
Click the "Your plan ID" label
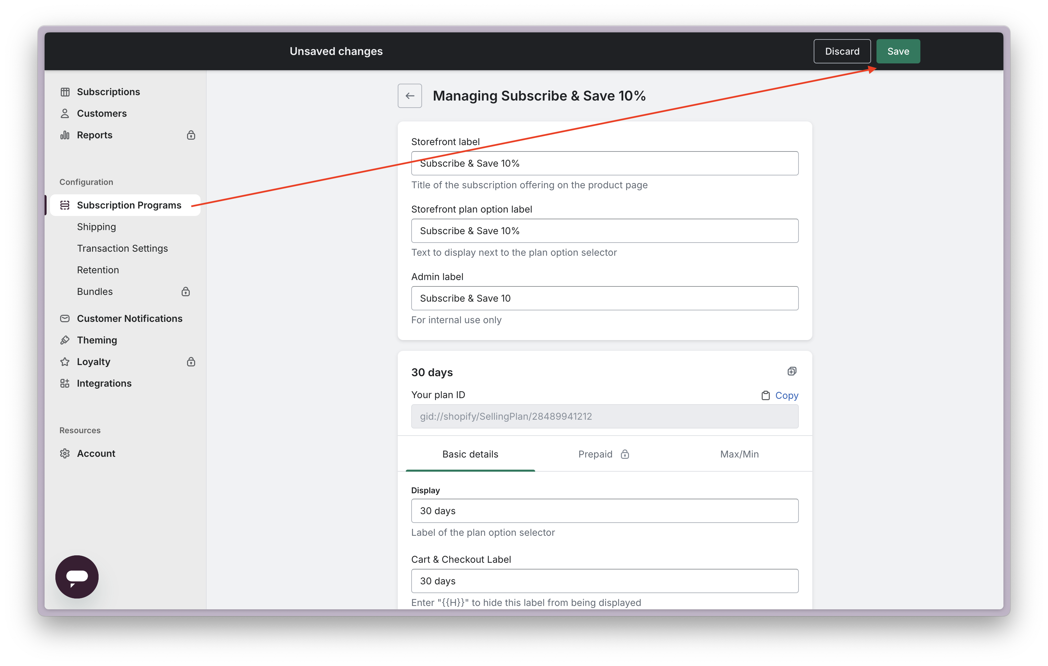pos(438,394)
